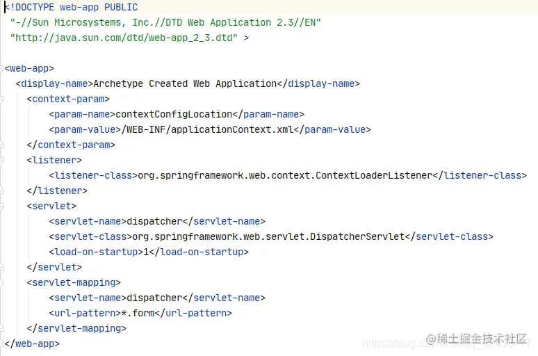The image size is (538, 356).
Task: Click the opening <url-pattern> tag
Action: [x=85, y=313]
